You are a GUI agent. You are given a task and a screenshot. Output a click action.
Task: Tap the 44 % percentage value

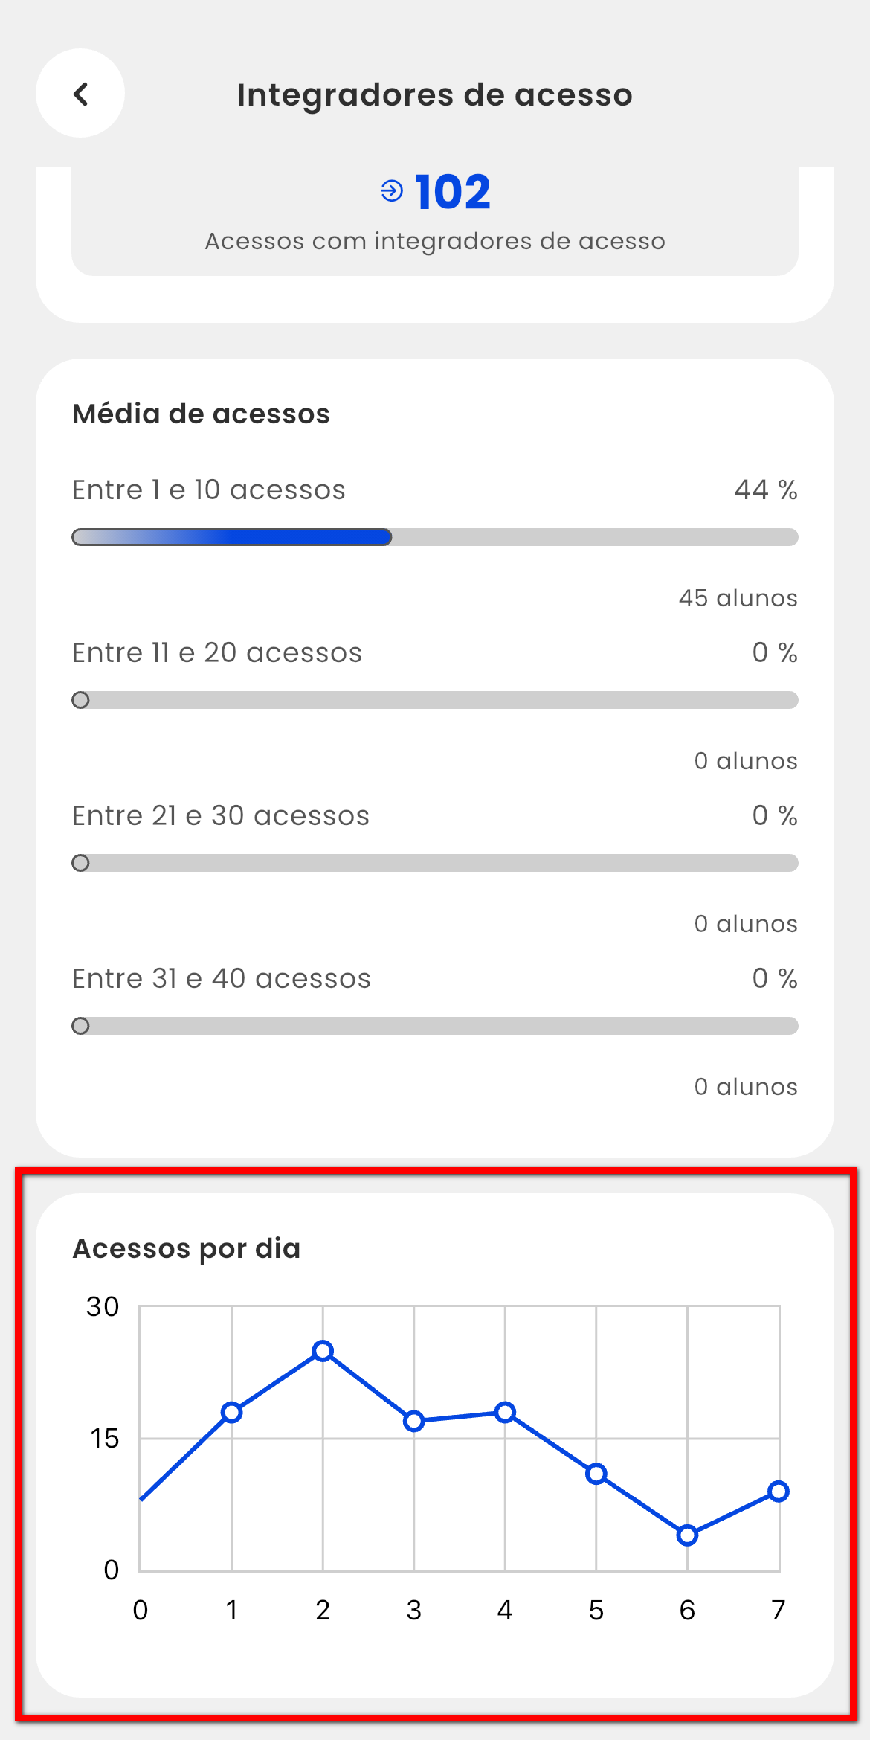pyautogui.click(x=765, y=489)
